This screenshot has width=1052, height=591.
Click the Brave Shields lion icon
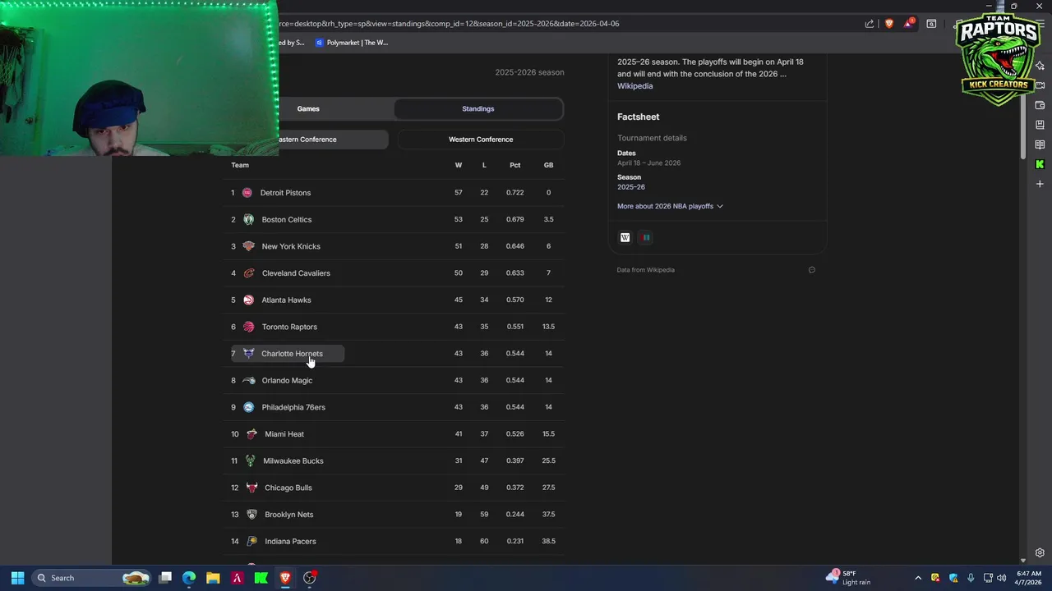pyautogui.click(x=888, y=24)
